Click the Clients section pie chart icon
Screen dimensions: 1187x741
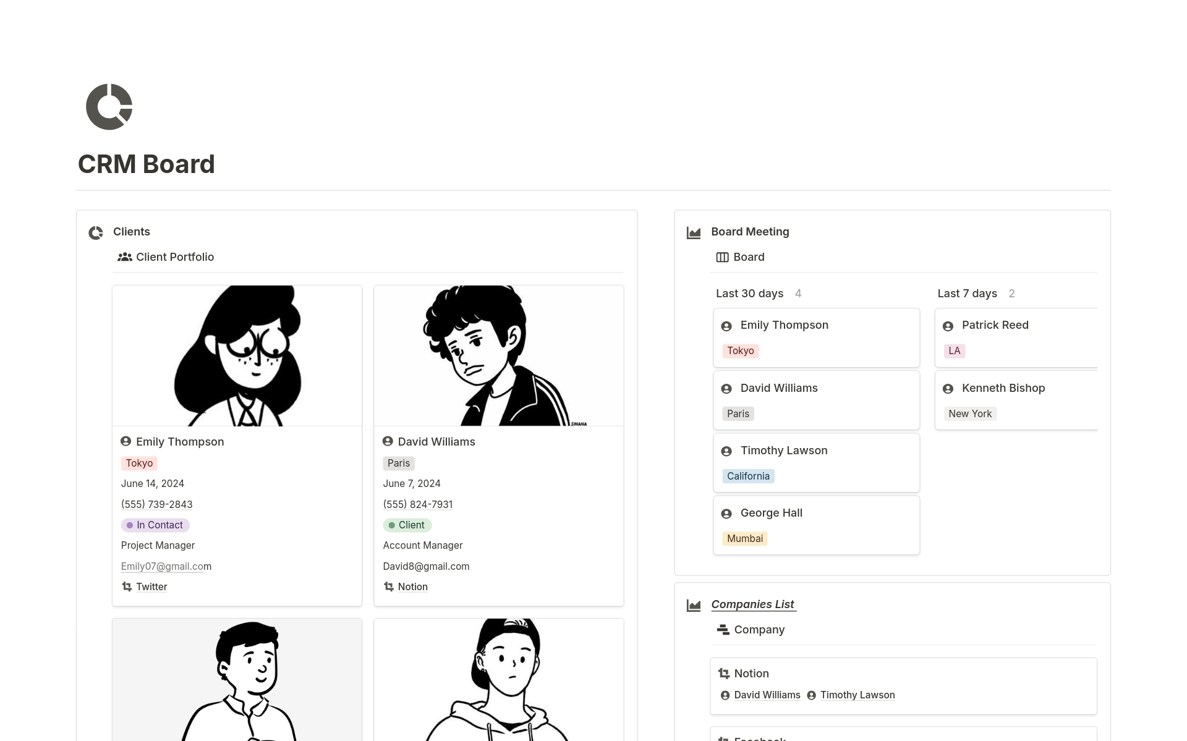coord(96,233)
